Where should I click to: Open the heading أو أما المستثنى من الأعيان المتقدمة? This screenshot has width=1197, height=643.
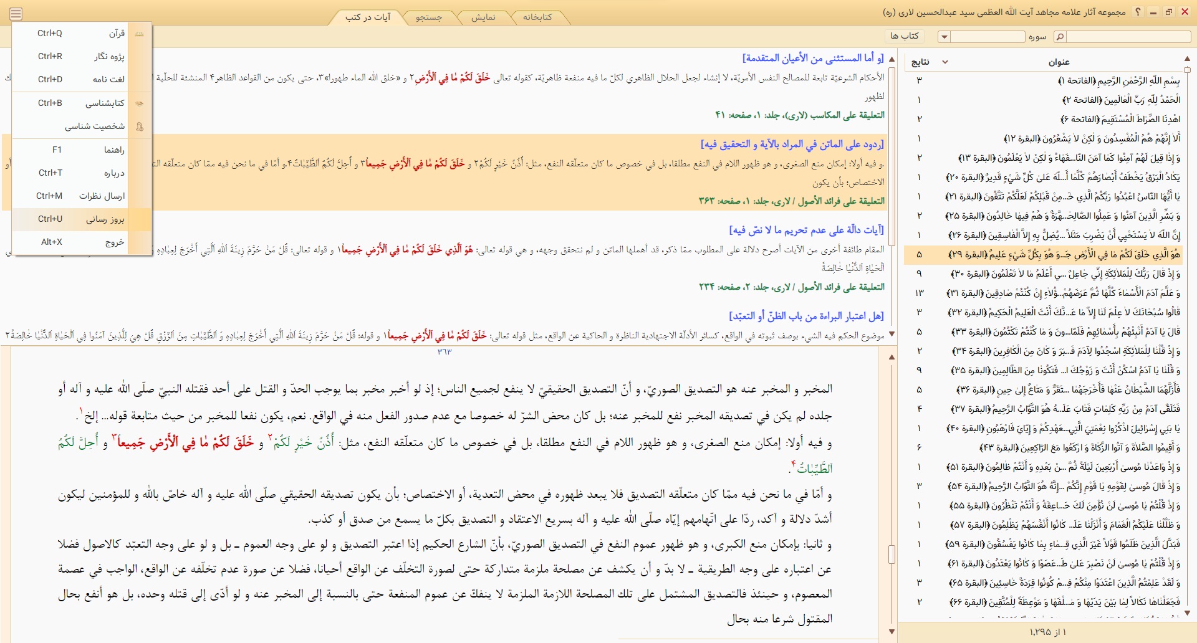(813, 58)
